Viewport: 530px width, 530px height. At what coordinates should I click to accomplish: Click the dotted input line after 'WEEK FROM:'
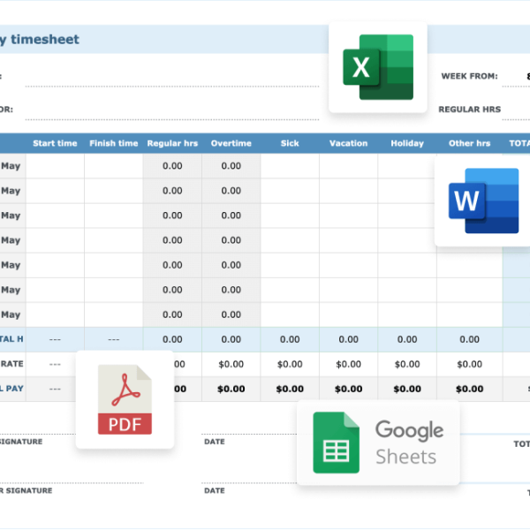(x=516, y=87)
